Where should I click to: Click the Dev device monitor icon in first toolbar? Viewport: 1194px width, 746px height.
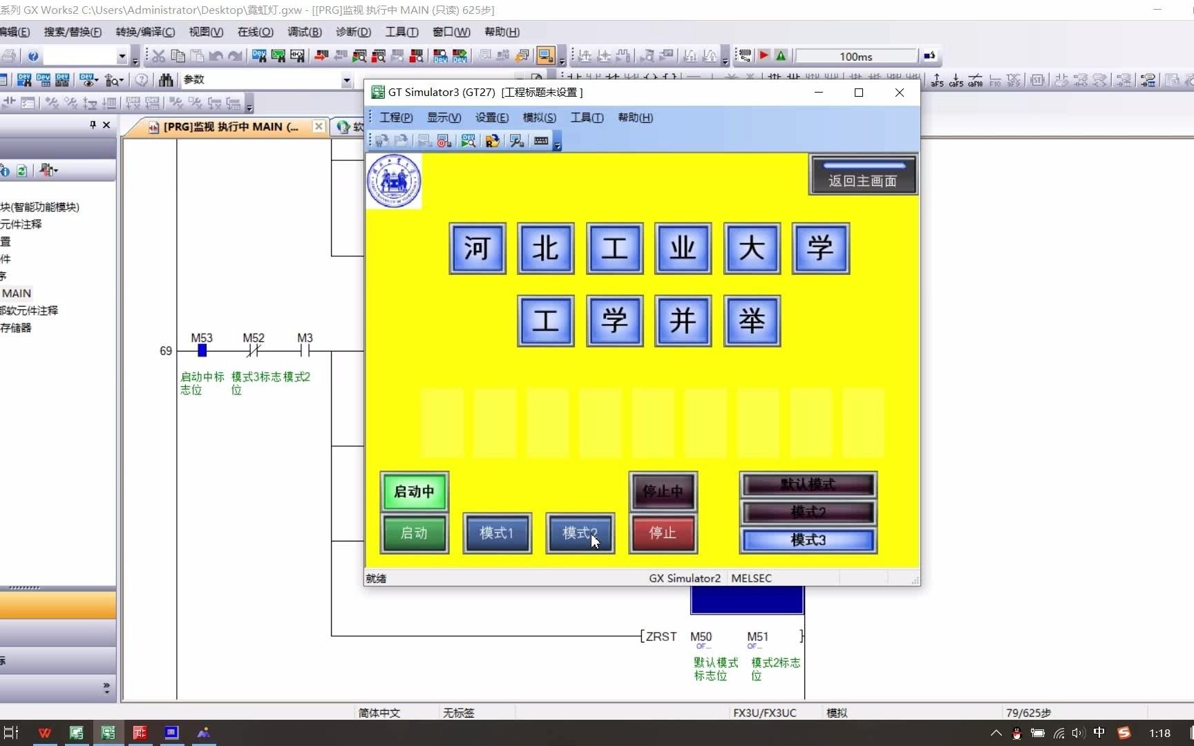tap(259, 56)
